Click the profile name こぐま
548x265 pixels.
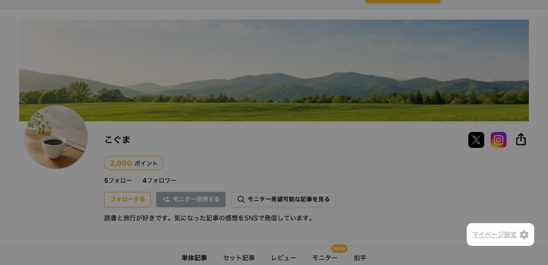[x=117, y=140]
